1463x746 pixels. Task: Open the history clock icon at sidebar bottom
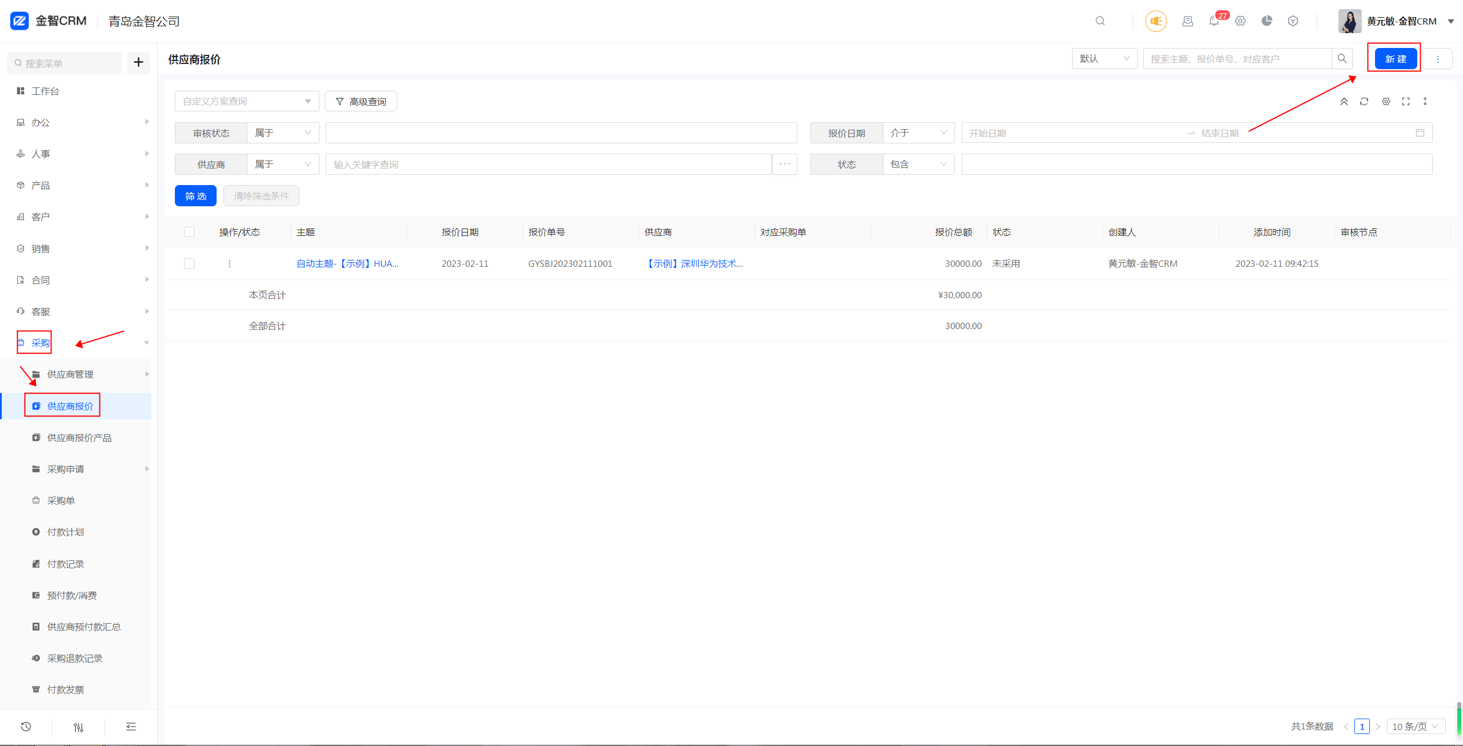[x=26, y=727]
